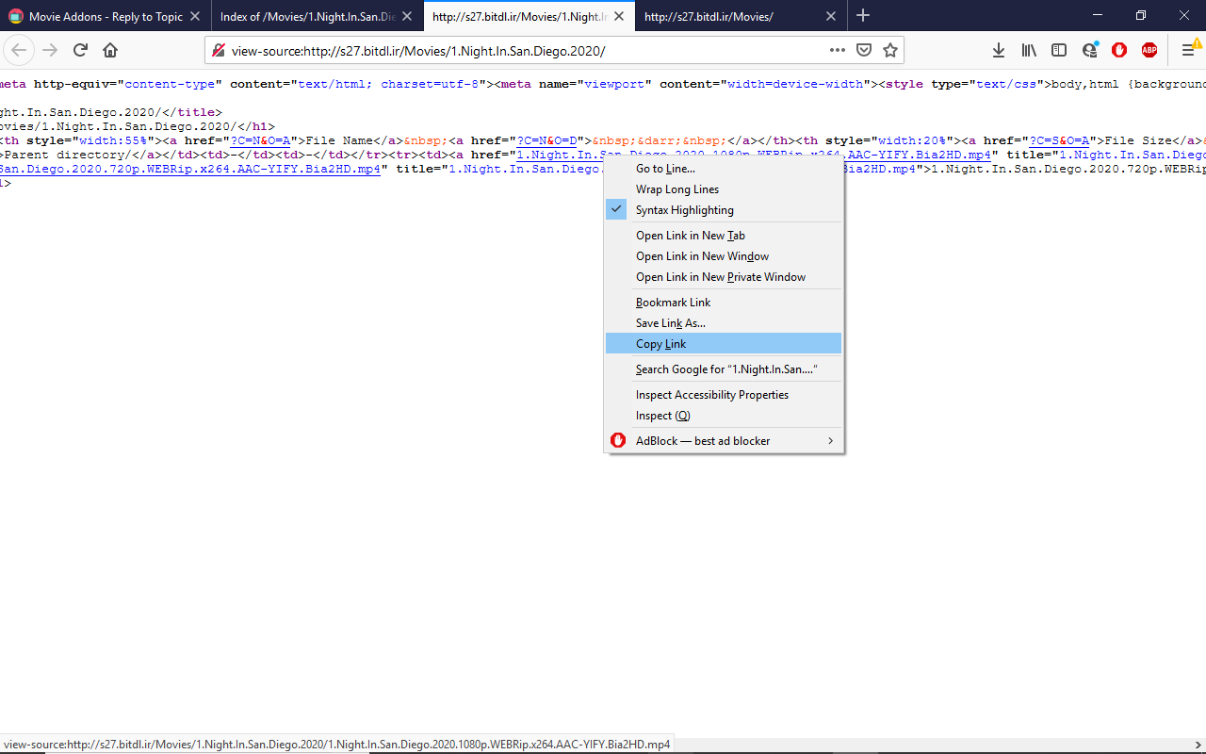Open the Firefox application menu
Image resolution: width=1206 pixels, height=754 pixels.
(x=1188, y=50)
